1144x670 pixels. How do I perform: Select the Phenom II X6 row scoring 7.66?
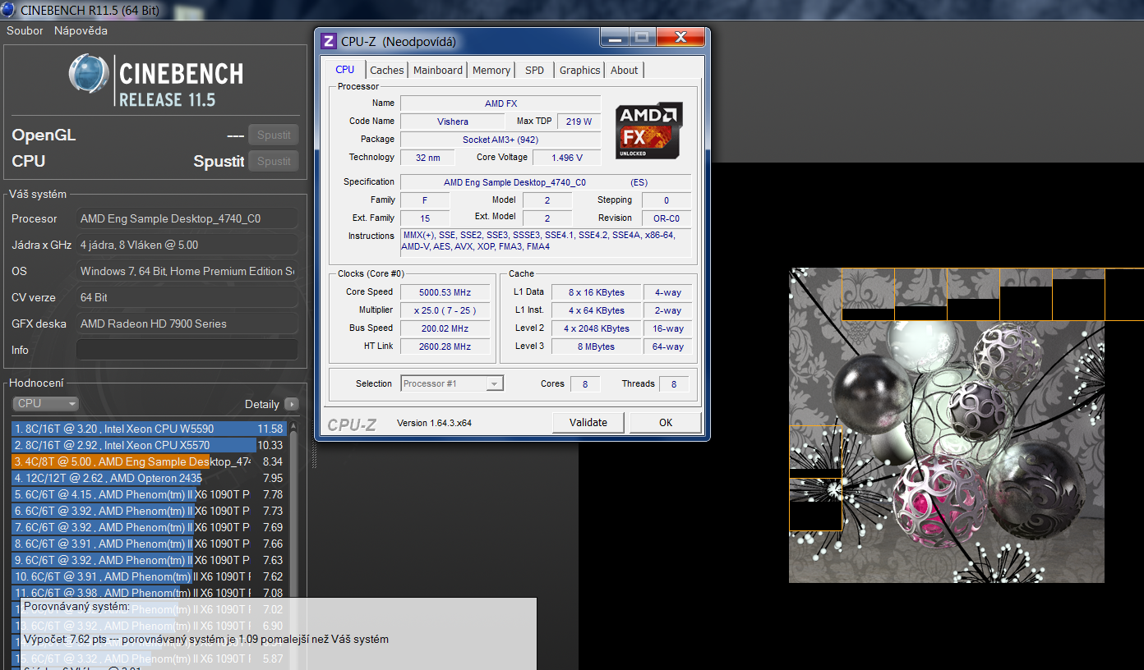coord(149,544)
